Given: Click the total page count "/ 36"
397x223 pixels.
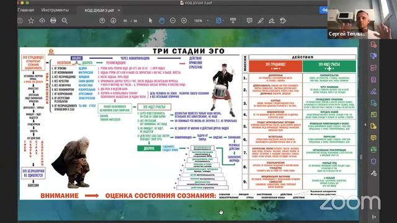Looking at the screenshot, I should pos(134,21).
